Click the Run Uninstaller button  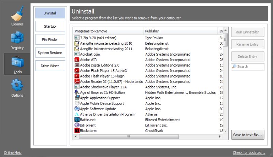(248, 32)
